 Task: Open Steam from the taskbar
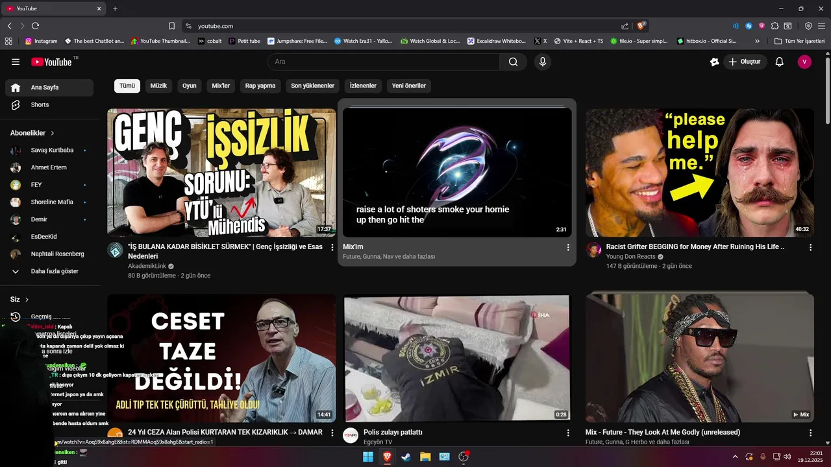pos(406,457)
